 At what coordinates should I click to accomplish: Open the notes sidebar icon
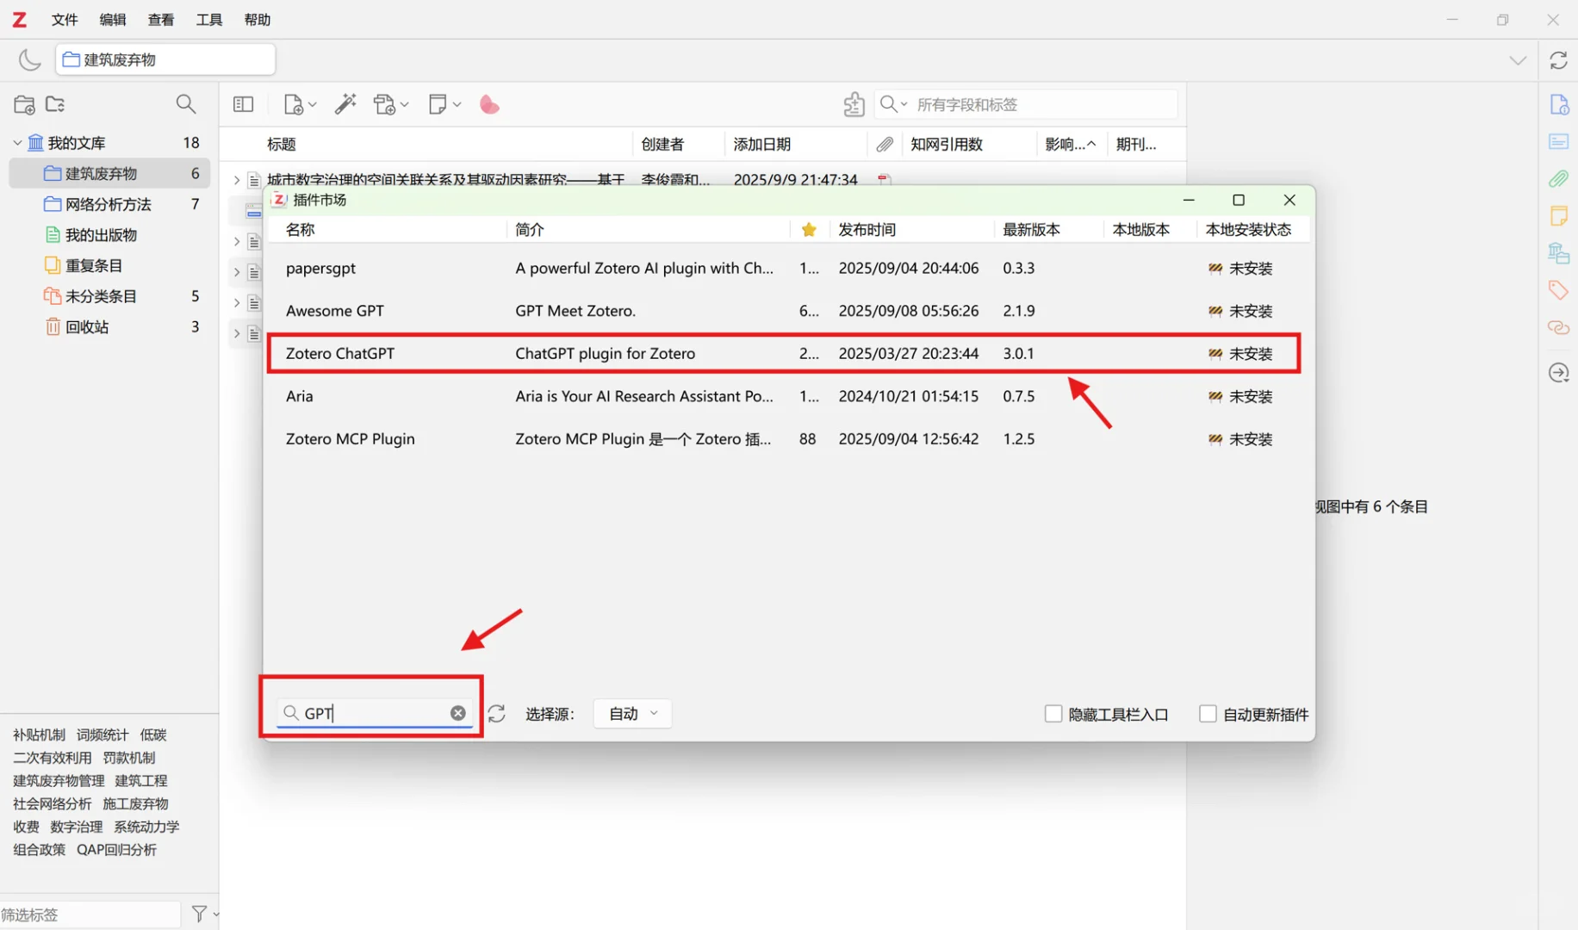[x=1558, y=215]
